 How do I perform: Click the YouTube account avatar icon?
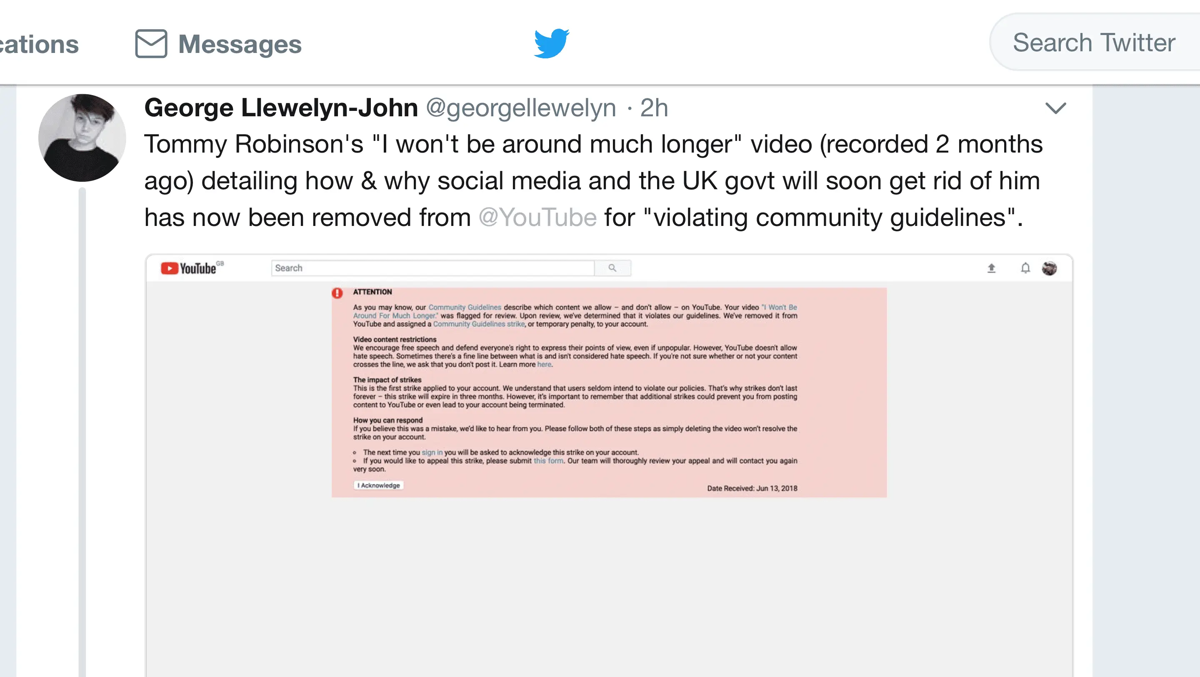(1049, 268)
